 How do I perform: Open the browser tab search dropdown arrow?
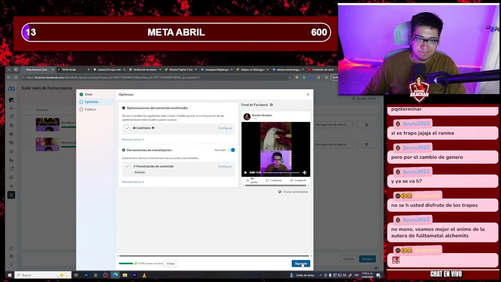click(9, 70)
